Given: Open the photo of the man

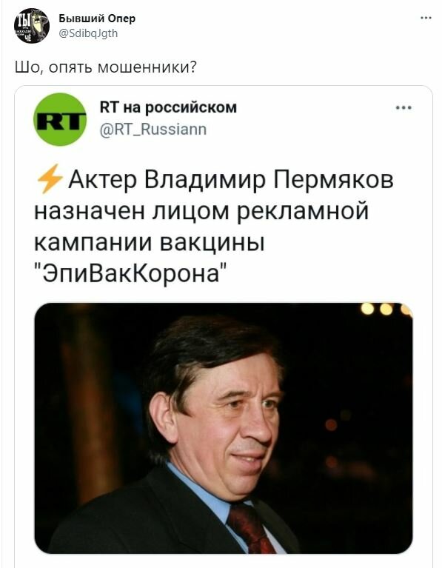Looking at the screenshot, I should pos(224,428).
